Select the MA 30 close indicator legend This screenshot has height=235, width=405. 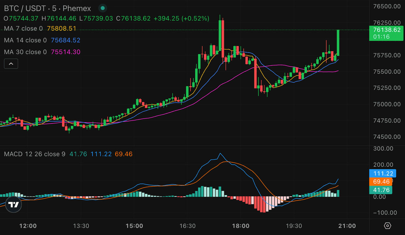[25, 52]
